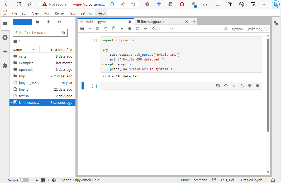Viewport: 281px width, 183px height.
Task: Select the tmp folder
Action: click(42, 76)
